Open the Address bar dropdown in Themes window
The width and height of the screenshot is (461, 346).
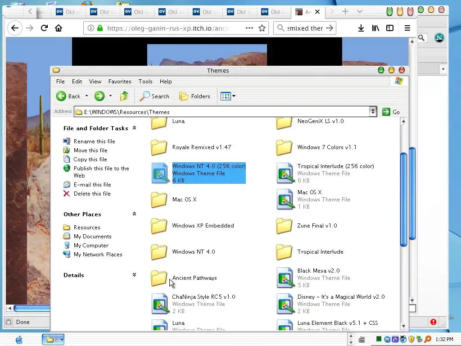(x=373, y=112)
